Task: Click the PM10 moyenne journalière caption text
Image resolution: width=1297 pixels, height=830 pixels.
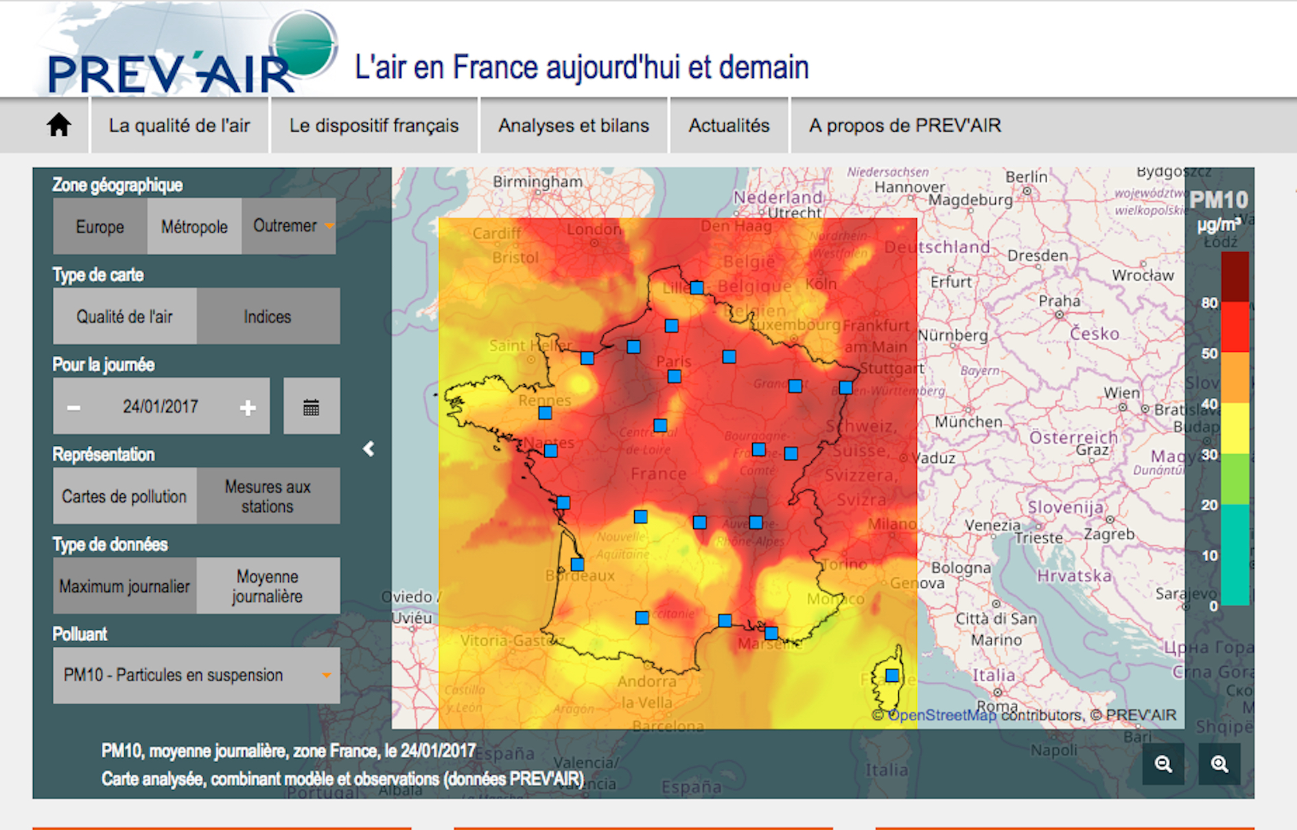Action: 289,750
